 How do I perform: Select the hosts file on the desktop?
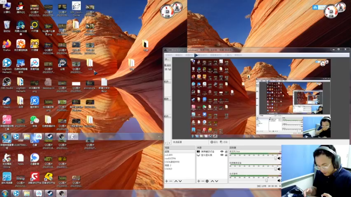point(21,159)
